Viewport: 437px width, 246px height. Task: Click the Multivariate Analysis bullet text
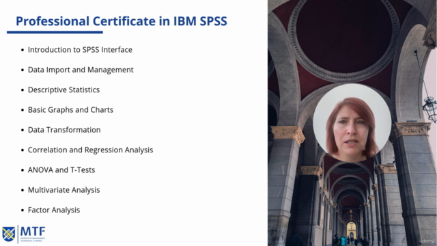pyautogui.click(x=64, y=190)
